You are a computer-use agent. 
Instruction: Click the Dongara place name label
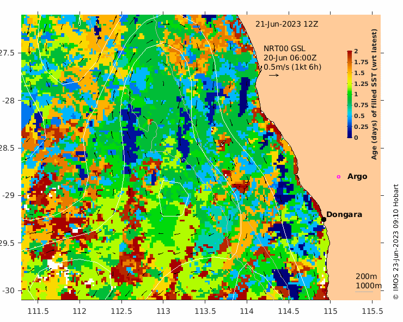(x=344, y=214)
